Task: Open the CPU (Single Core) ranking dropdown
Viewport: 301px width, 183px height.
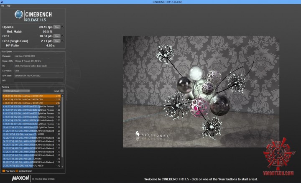Action: pos(16,91)
